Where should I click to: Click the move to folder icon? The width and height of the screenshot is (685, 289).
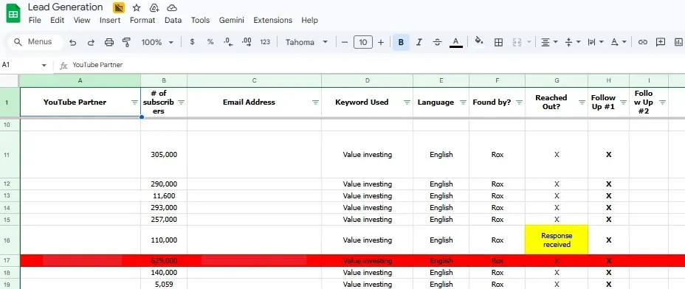click(154, 7)
